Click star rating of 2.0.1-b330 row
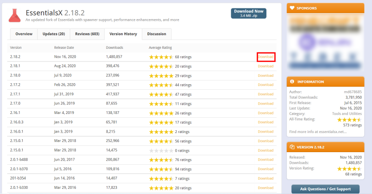372x194 pixels. coord(161,188)
